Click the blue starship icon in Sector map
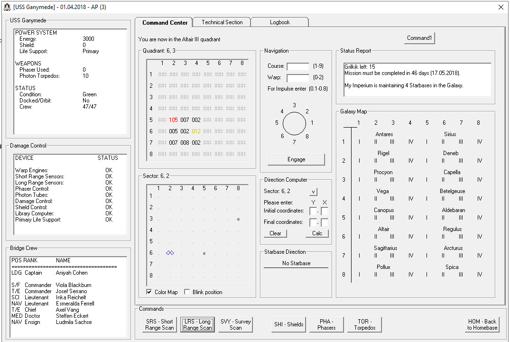 [170, 253]
